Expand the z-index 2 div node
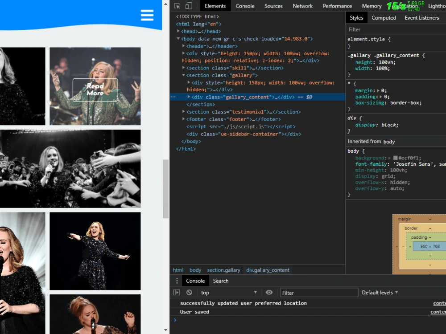 coord(183,53)
